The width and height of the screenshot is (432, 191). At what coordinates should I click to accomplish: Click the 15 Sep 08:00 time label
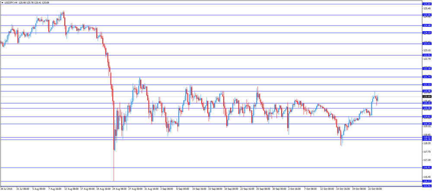216,189
